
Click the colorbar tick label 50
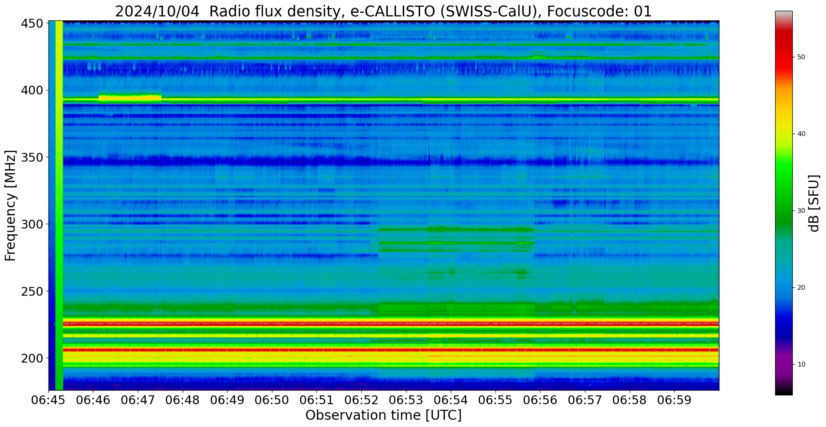tap(801, 57)
